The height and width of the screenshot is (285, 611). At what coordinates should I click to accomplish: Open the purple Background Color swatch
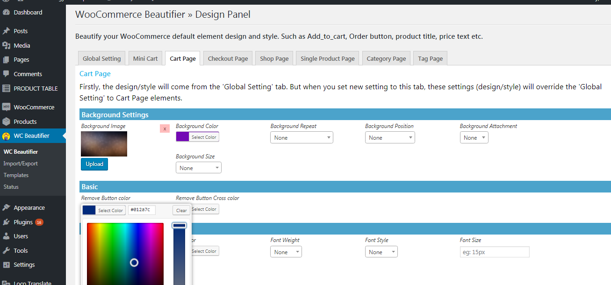(183, 137)
